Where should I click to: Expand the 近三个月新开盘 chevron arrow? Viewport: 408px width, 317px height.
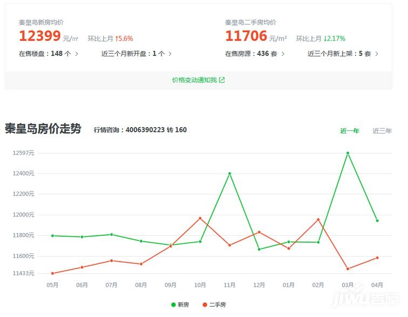(x=170, y=54)
